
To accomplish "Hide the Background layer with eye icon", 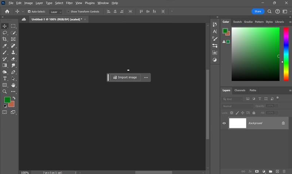I will 224,123.
